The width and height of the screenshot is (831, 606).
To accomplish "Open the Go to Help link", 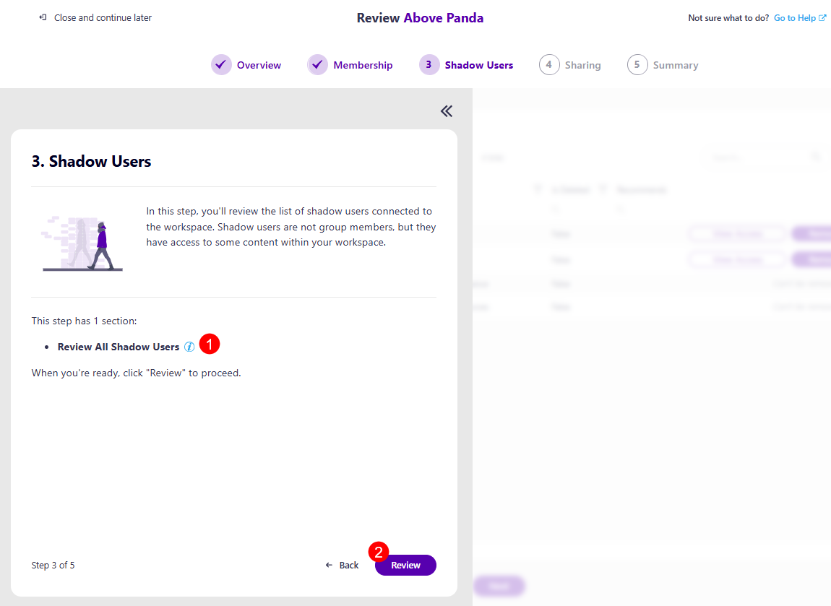I will click(795, 17).
